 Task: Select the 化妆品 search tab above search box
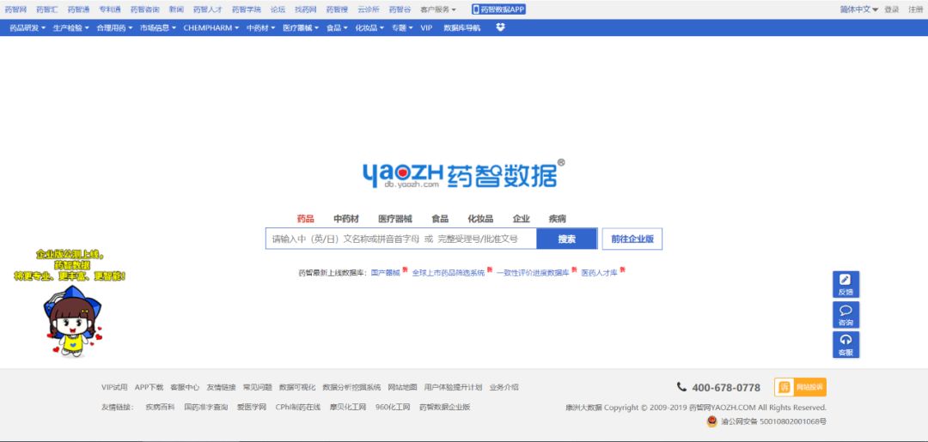click(480, 219)
